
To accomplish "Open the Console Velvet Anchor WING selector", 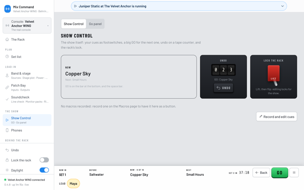I will (27, 26).
